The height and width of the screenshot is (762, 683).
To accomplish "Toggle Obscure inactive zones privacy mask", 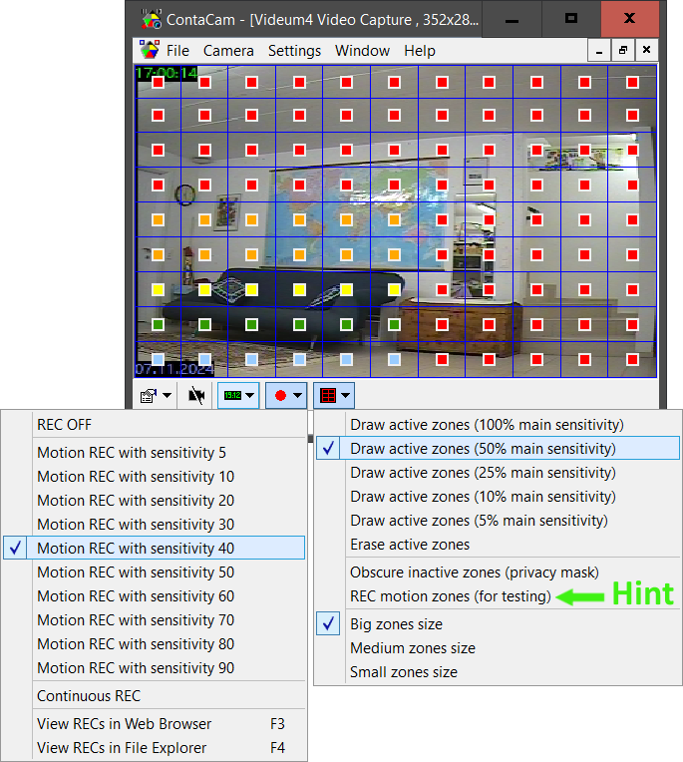I will tap(498, 571).
